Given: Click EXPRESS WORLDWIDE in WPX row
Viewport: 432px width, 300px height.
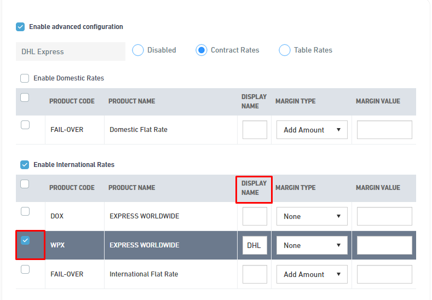Looking at the screenshot, I should pyautogui.click(x=145, y=245).
